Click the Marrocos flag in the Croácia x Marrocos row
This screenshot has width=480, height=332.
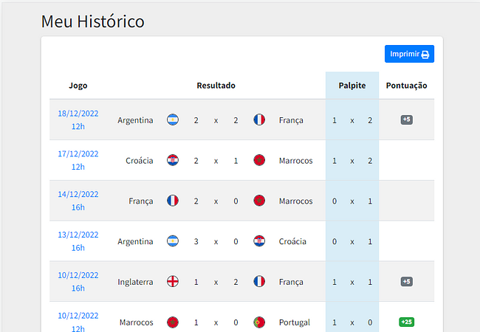click(x=259, y=160)
